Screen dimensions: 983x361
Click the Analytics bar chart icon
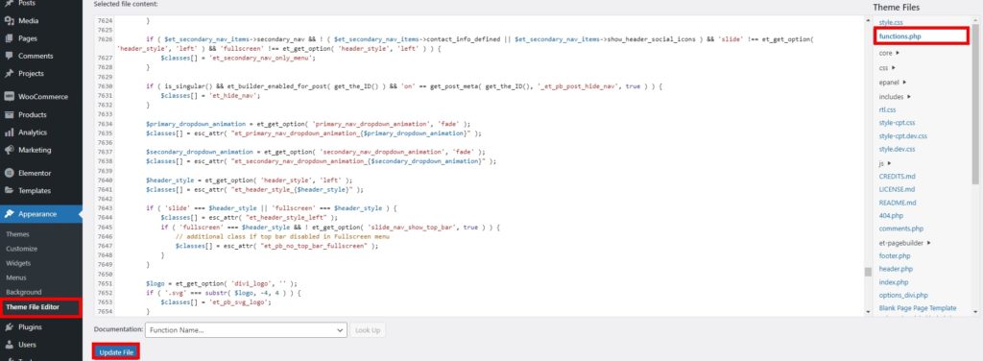tap(9, 132)
